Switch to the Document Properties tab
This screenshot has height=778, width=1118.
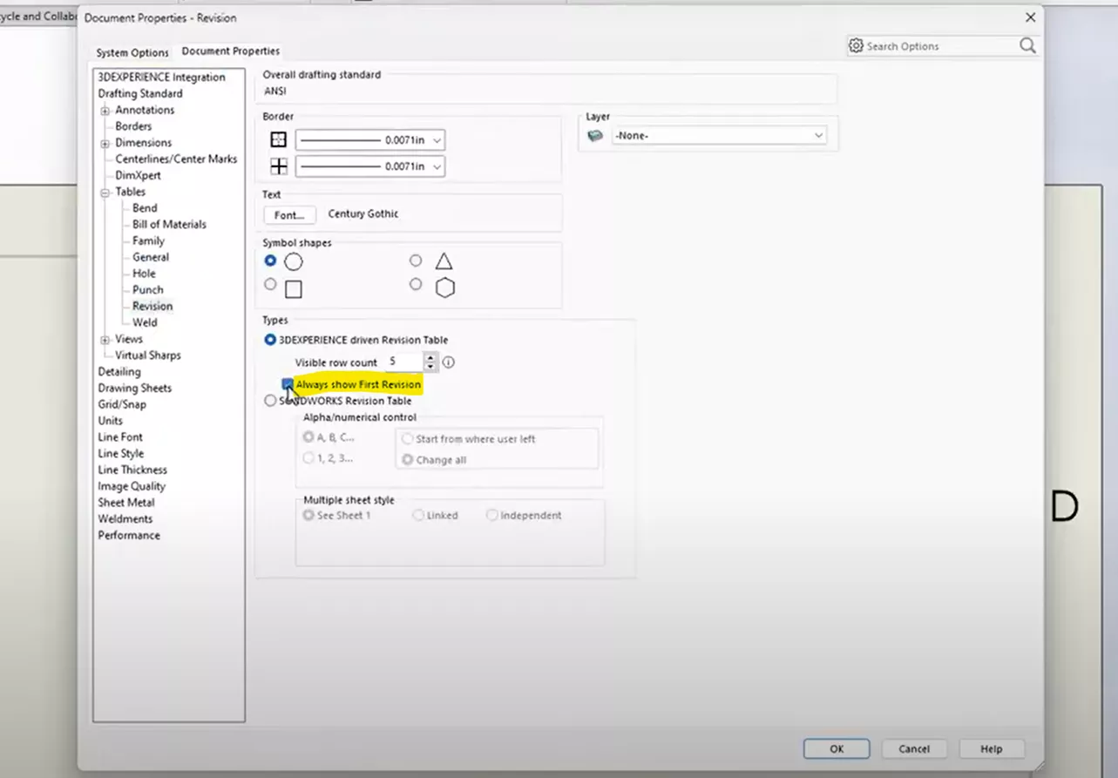231,51
